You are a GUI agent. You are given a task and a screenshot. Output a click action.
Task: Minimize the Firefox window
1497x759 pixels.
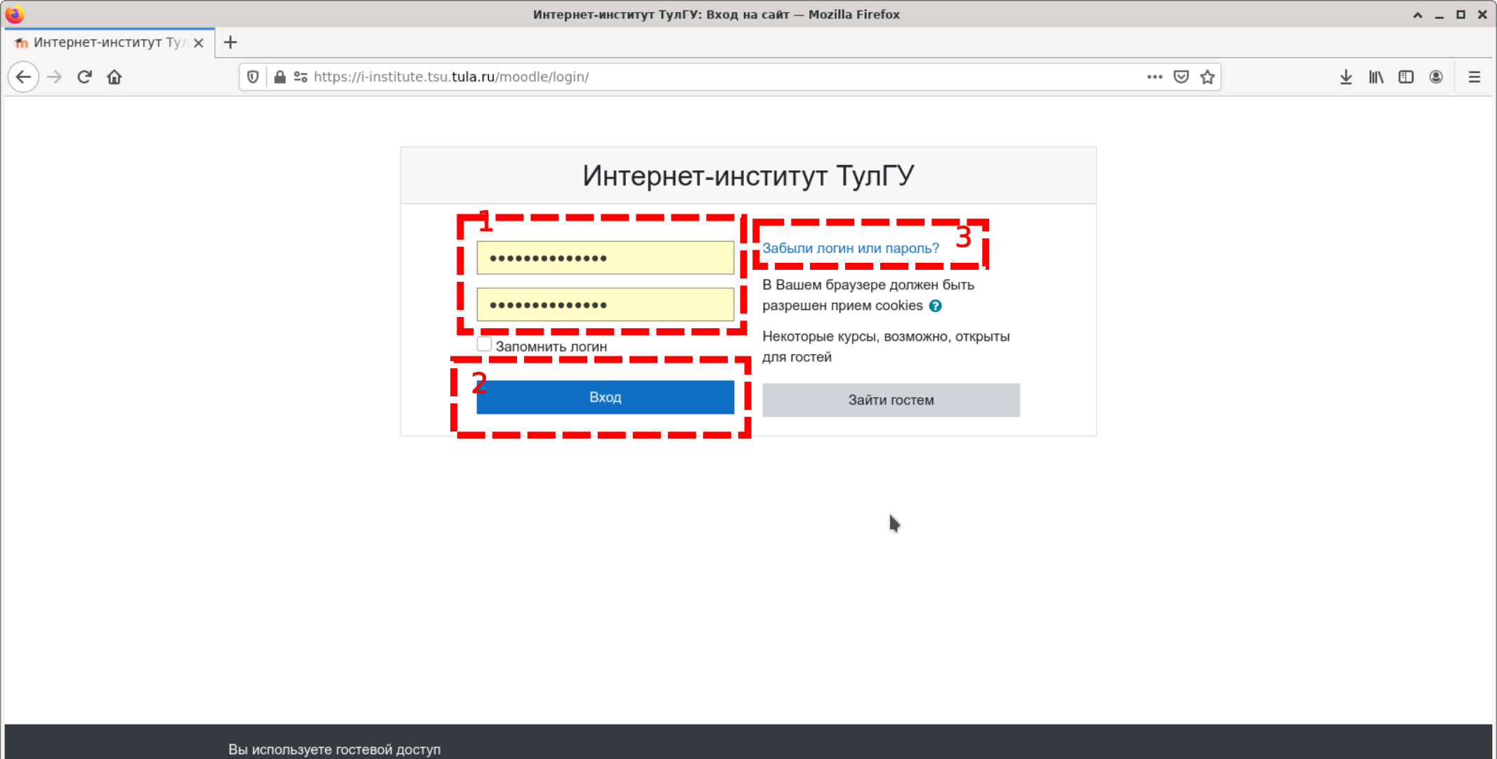click(1439, 15)
